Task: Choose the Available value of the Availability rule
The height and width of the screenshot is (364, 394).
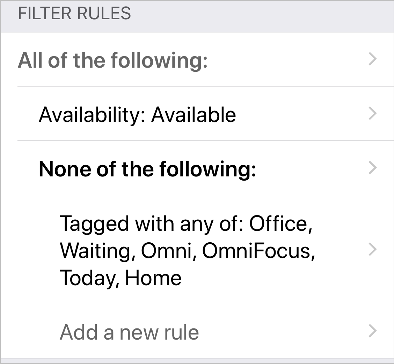Action: [194, 115]
